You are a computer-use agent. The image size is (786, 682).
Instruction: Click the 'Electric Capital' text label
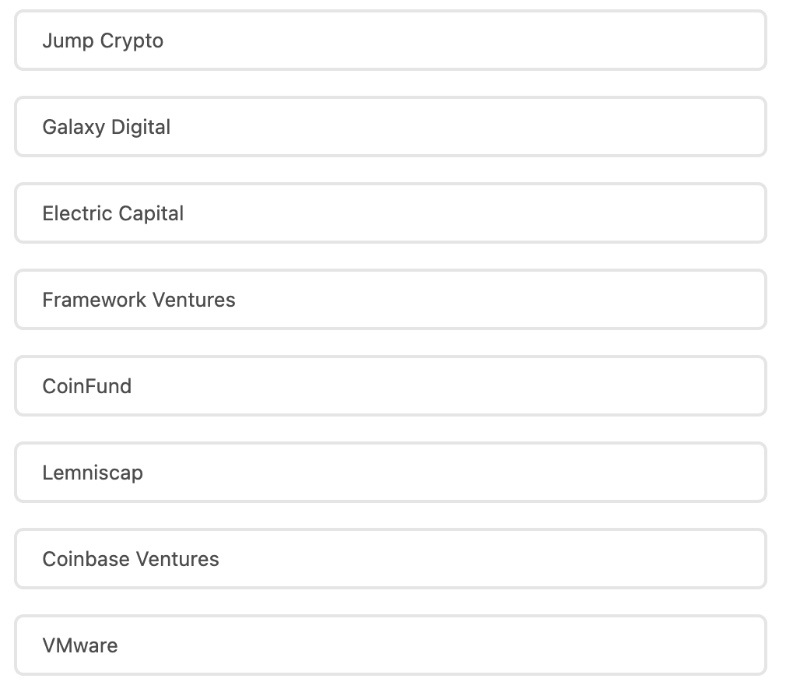113,213
